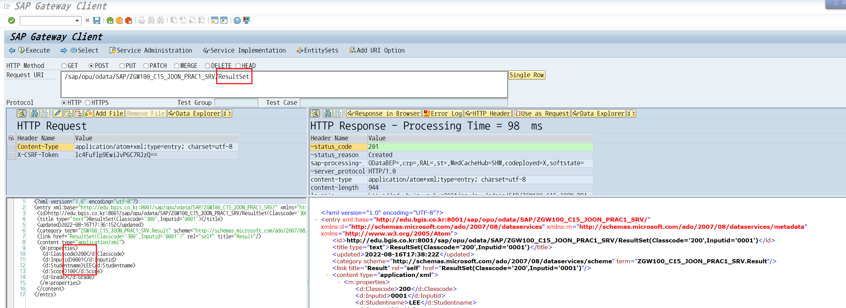Click the Find binoculars icon in HTTP Response toolbar
Screen dimensions: 846x308
point(328,113)
